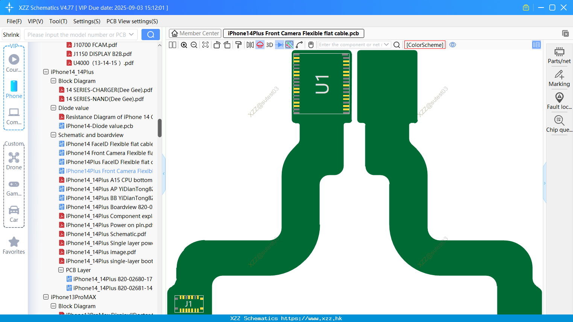The width and height of the screenshot is (573, 322).
Task: Open the Fault location tool
Action: point(559,101)
